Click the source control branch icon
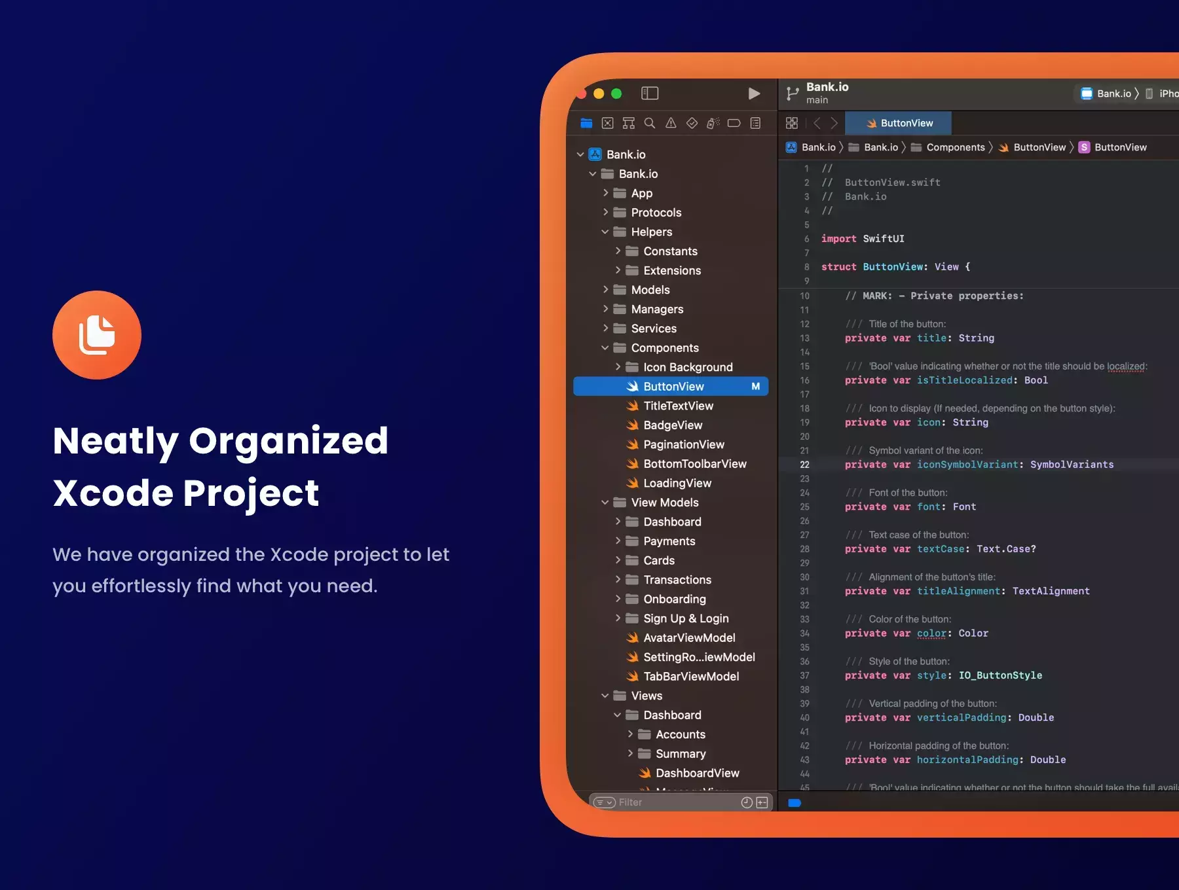 coord(793,94)
